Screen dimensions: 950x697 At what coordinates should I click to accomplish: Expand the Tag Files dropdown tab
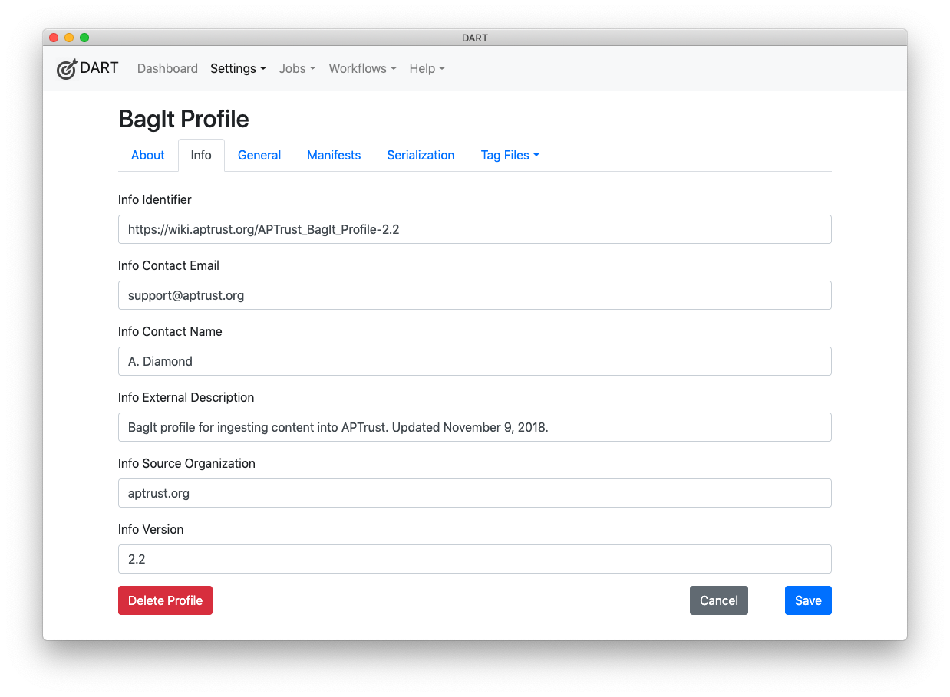tap(510, 155)
